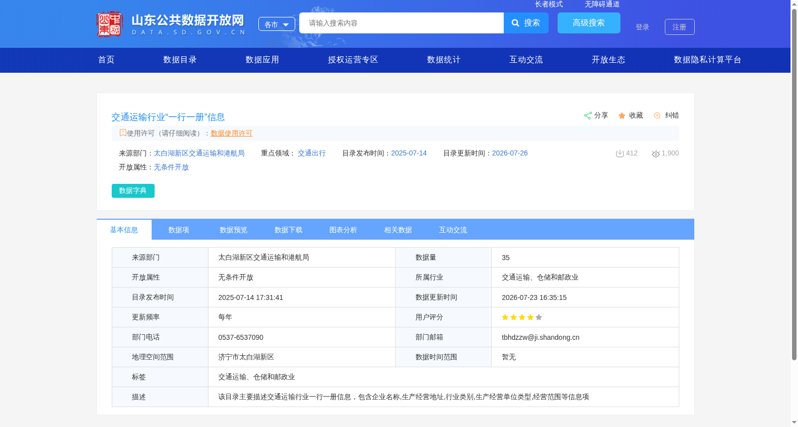Click the user rating stars
Viewport: 798px width, 427px height.
point(522,317)
